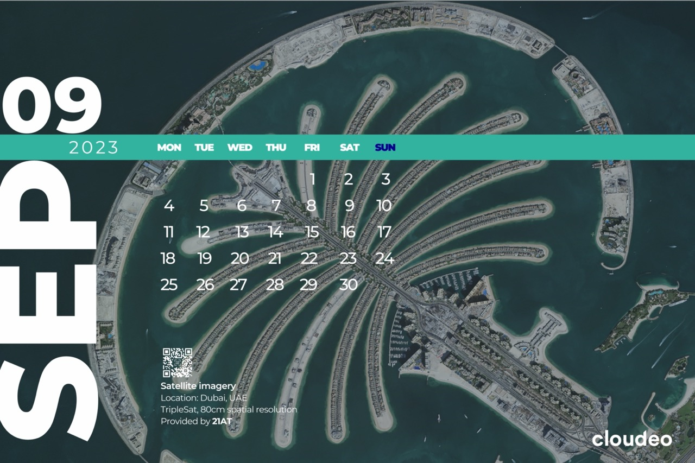Click the QR code image
Screen dimensions: 695x463
tap(178, 363)
